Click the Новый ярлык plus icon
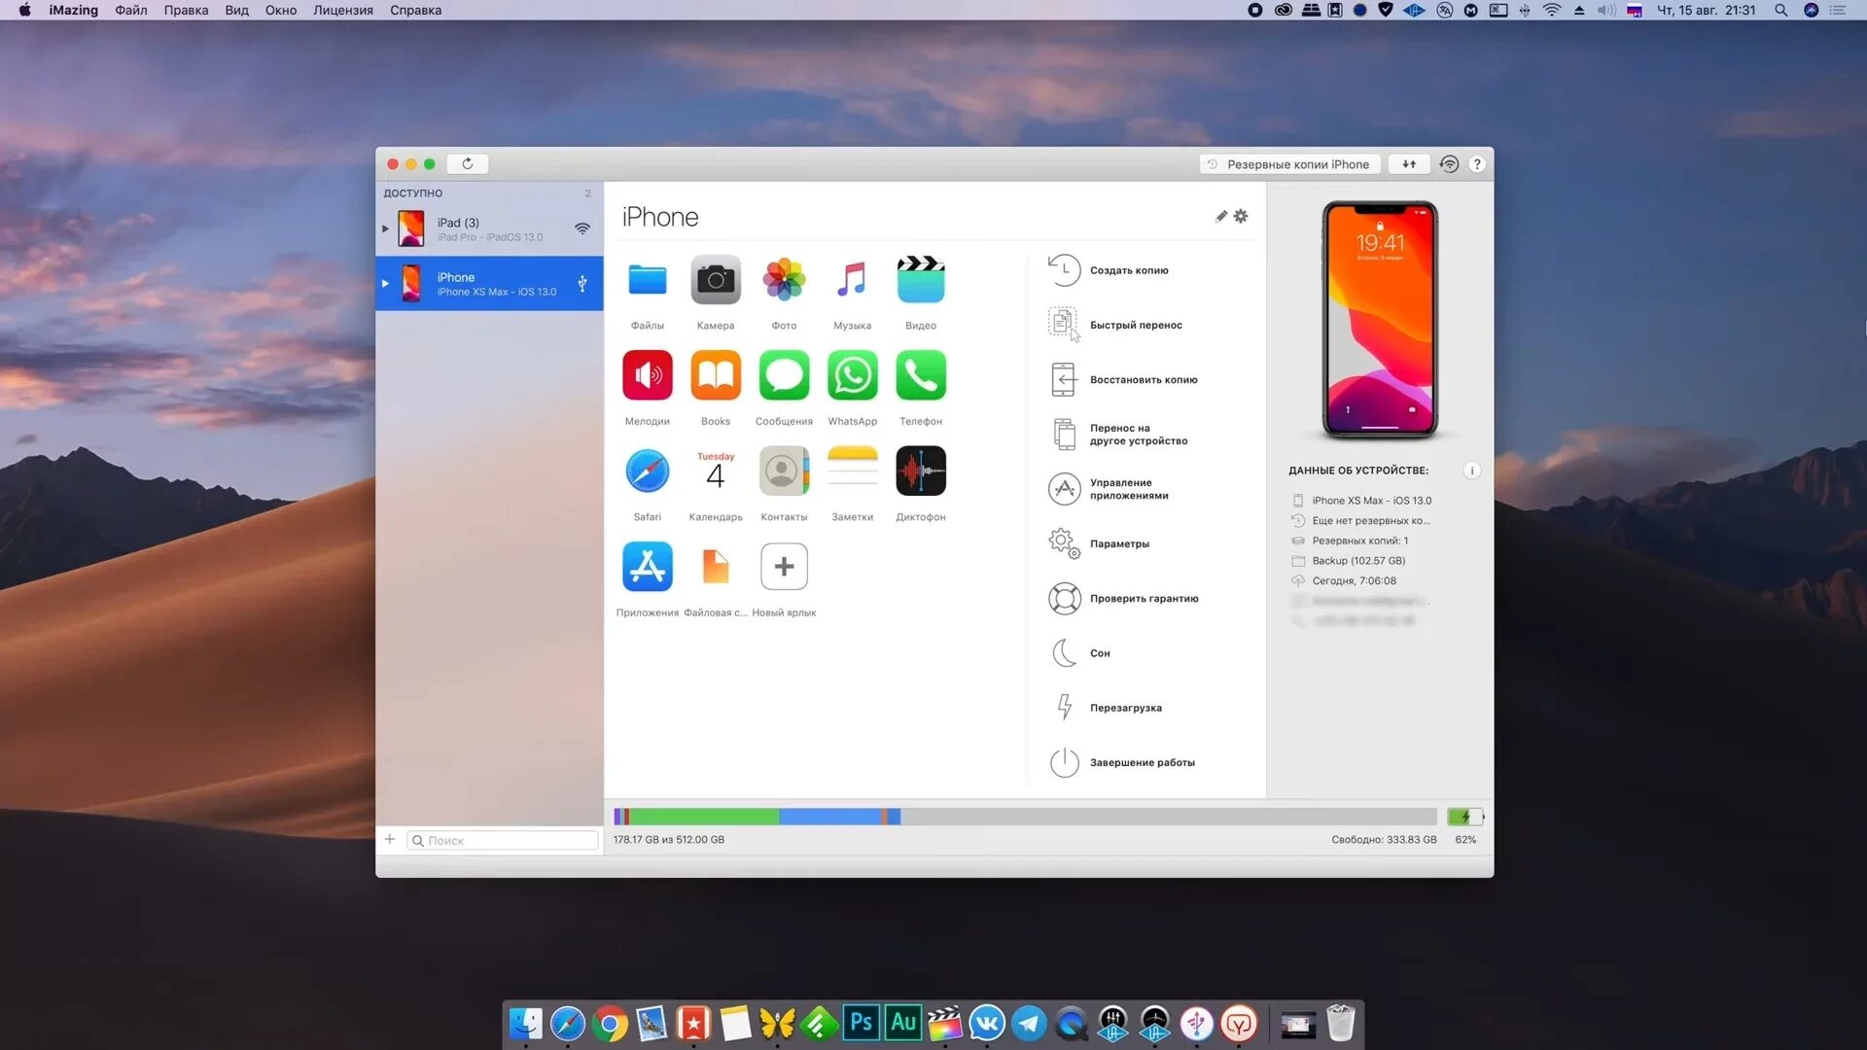Screen dimensions: 1867x1050 pyautogui.click(x=784, y=567)
